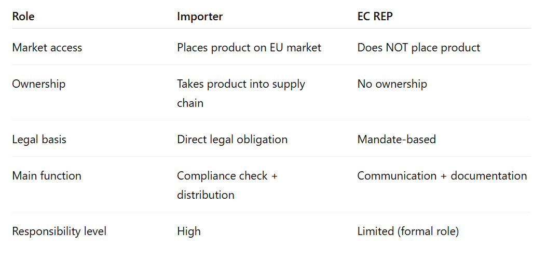This screenshot has width=547, height=260.
Task: Click the 'No ownership' cell
Action: click(392, 84)
